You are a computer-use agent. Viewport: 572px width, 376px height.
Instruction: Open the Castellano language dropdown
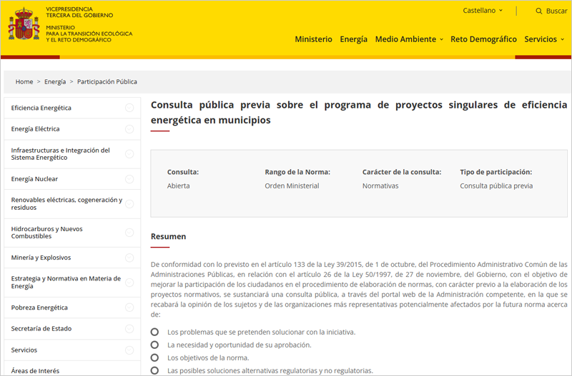[483, 11]
